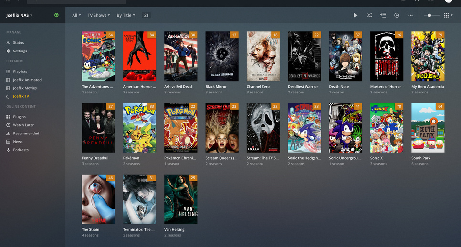
Task: Click the Podcasts microphone icon
Action: pos(8,150)
